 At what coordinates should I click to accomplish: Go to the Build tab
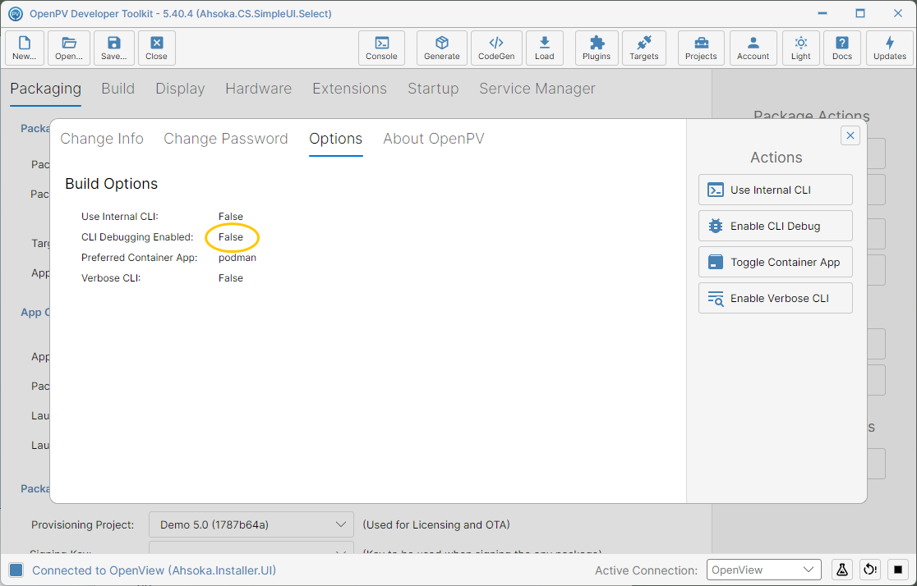(118, 89)
